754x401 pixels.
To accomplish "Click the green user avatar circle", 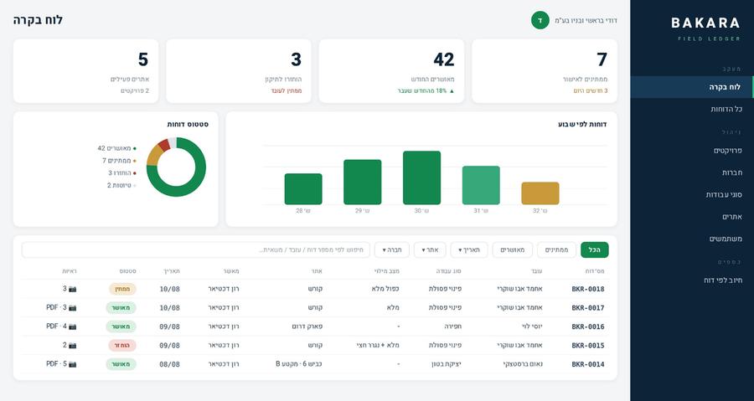I will point(540,21).
